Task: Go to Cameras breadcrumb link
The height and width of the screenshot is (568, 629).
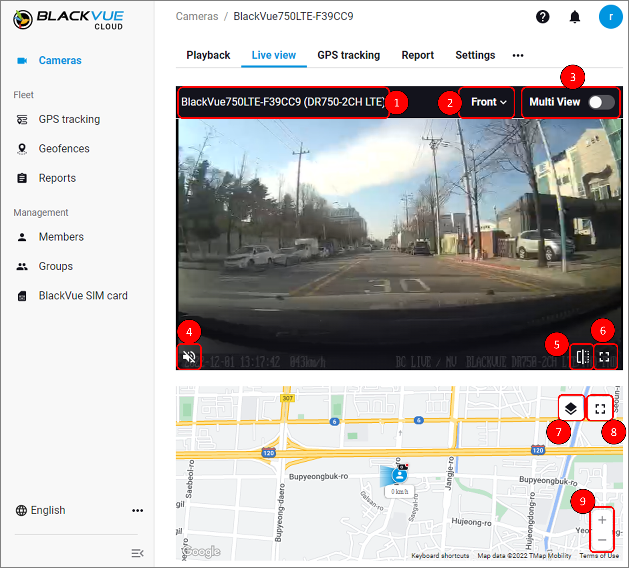Action: pos(197,16)
